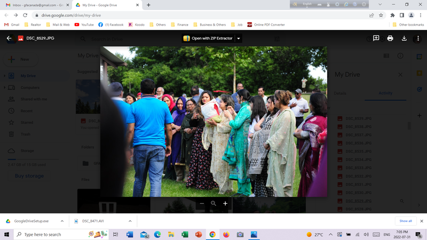Open with ZIP Extractor
427x240 pixels.
tap(208, 38)
